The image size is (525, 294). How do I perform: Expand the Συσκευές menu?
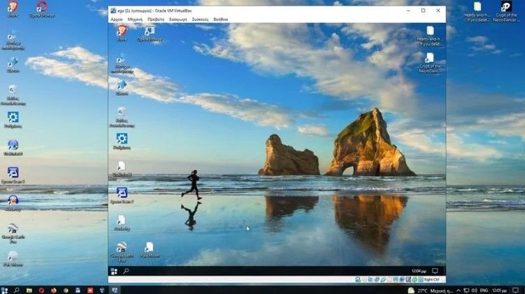(201, 20)
